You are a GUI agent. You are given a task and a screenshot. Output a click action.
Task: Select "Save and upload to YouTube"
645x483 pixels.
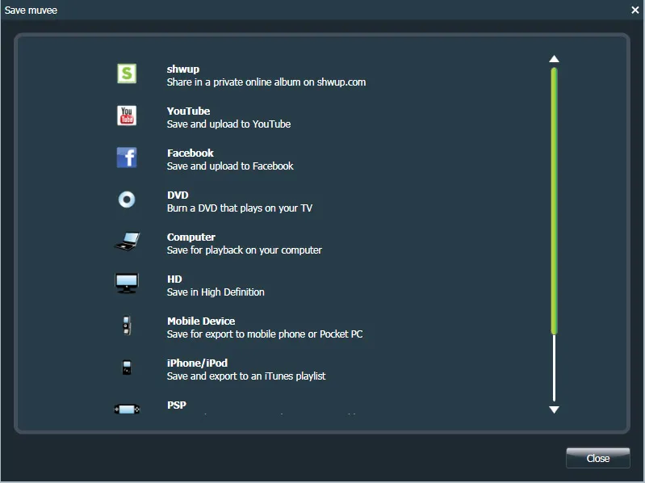(228, 124)
